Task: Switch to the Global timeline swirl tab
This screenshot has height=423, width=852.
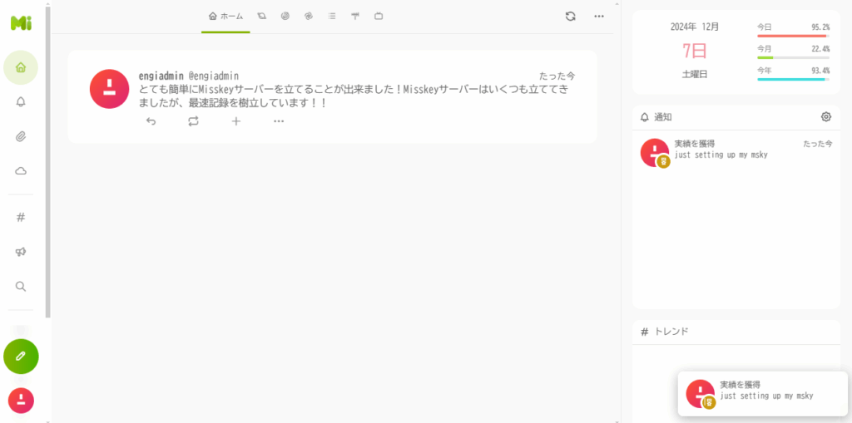Action: coord(308,17)
